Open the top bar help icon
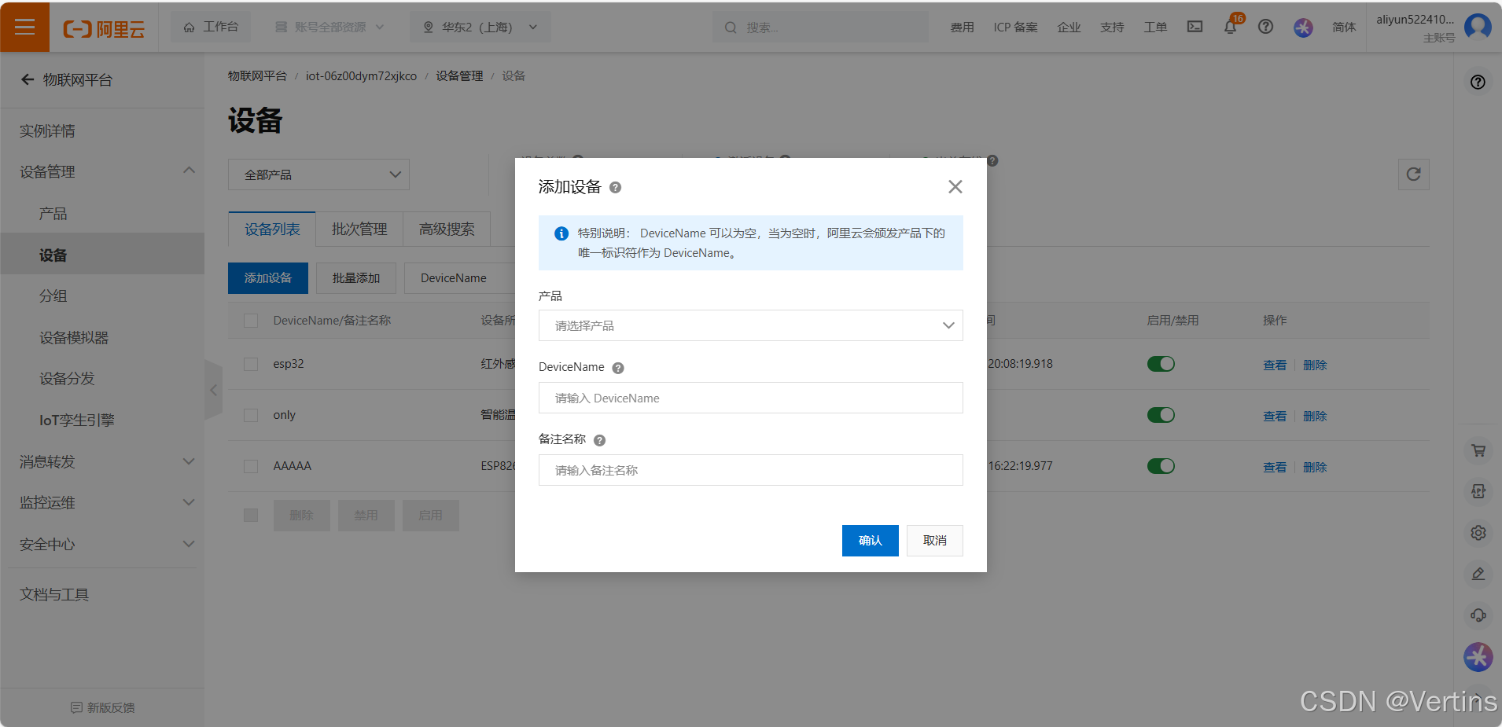The image size is (1502, 727). pos(1265,27)
